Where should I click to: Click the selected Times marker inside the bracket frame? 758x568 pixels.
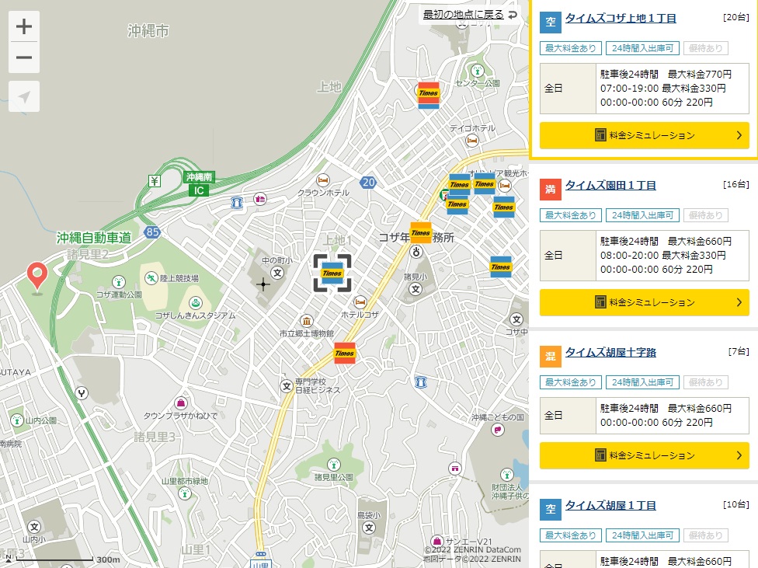click(x=332, y=274)
